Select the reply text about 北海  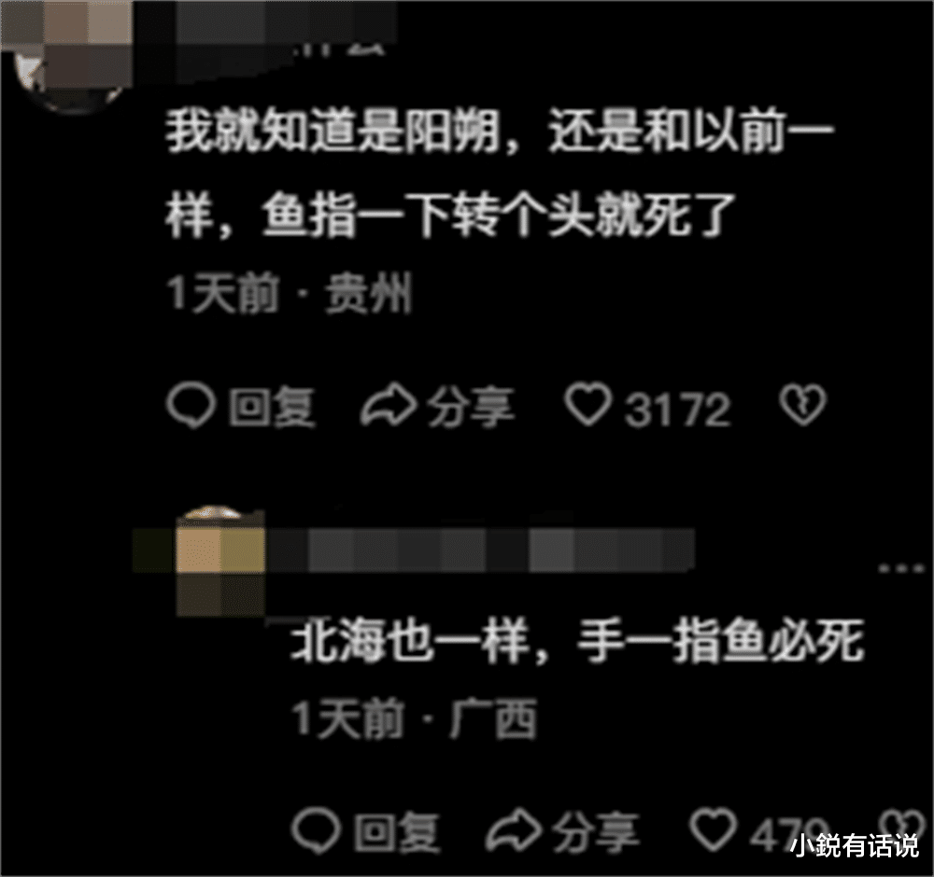pos(577,641)
